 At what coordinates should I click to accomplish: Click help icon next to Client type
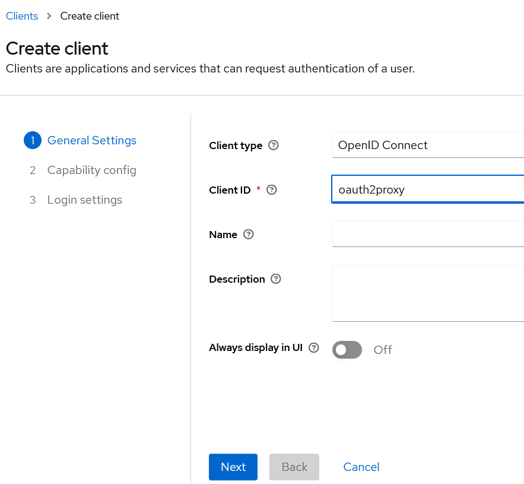tap(274, 145)
